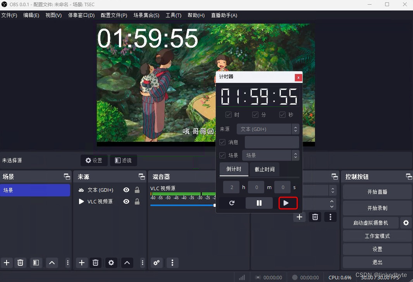Switch to the 倒计时 tab
413x282 pixels.
click(234, 169)
